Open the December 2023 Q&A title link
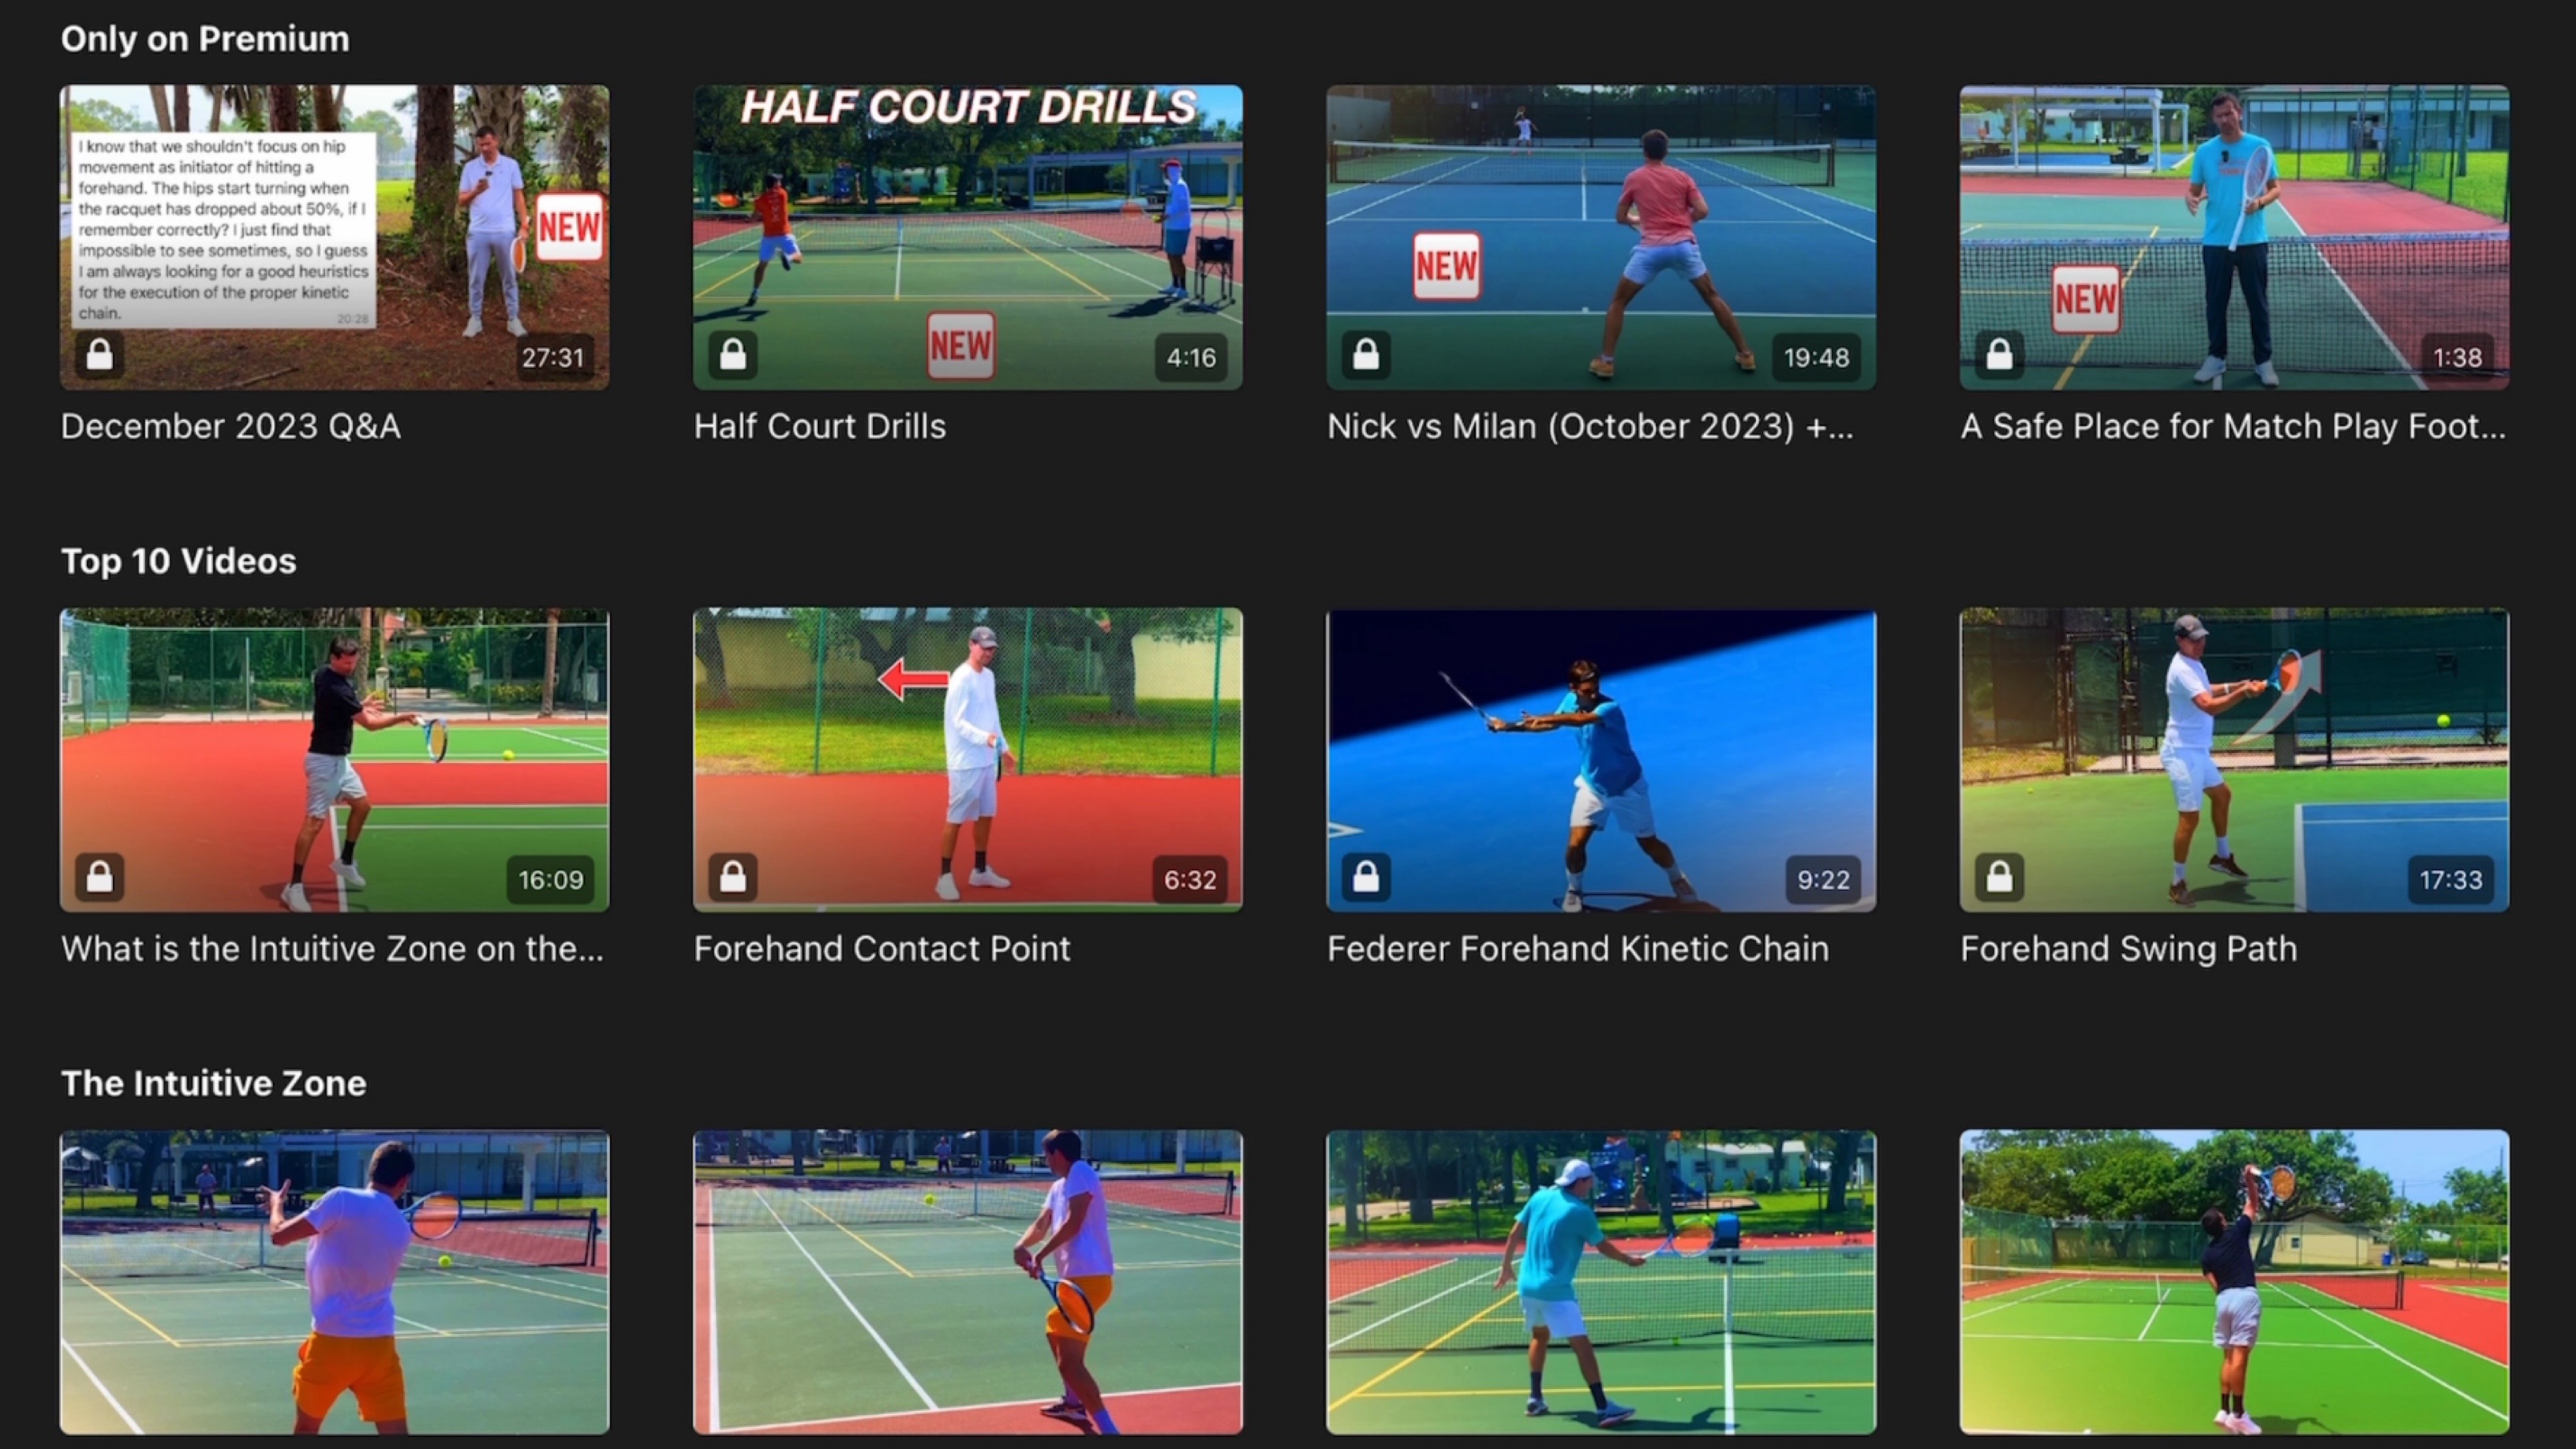Viewport: 2576px width, 1449px height. point(230,427)
